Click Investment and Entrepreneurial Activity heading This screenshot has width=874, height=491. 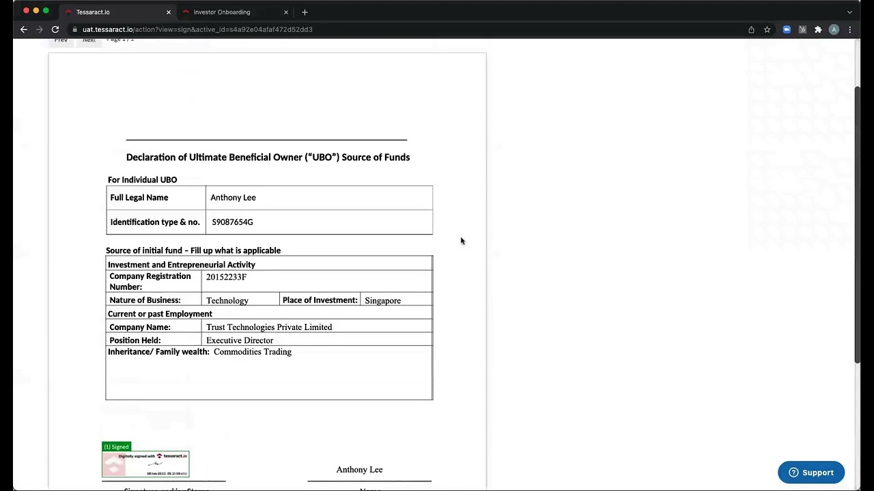pos(182,265)
